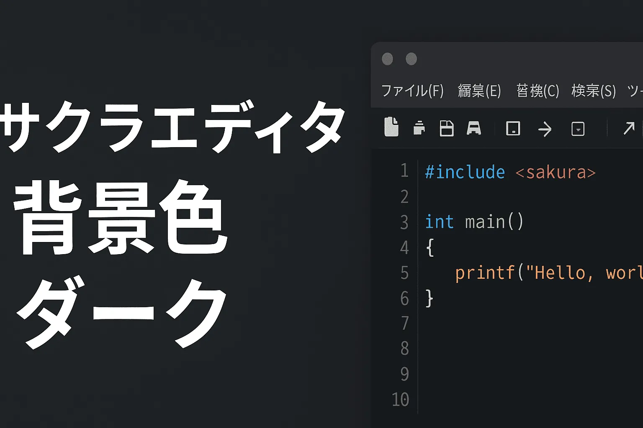Click the closing brace on line 6
The image size is (643, 428).
pyautogui.click(x=430, y=298)
